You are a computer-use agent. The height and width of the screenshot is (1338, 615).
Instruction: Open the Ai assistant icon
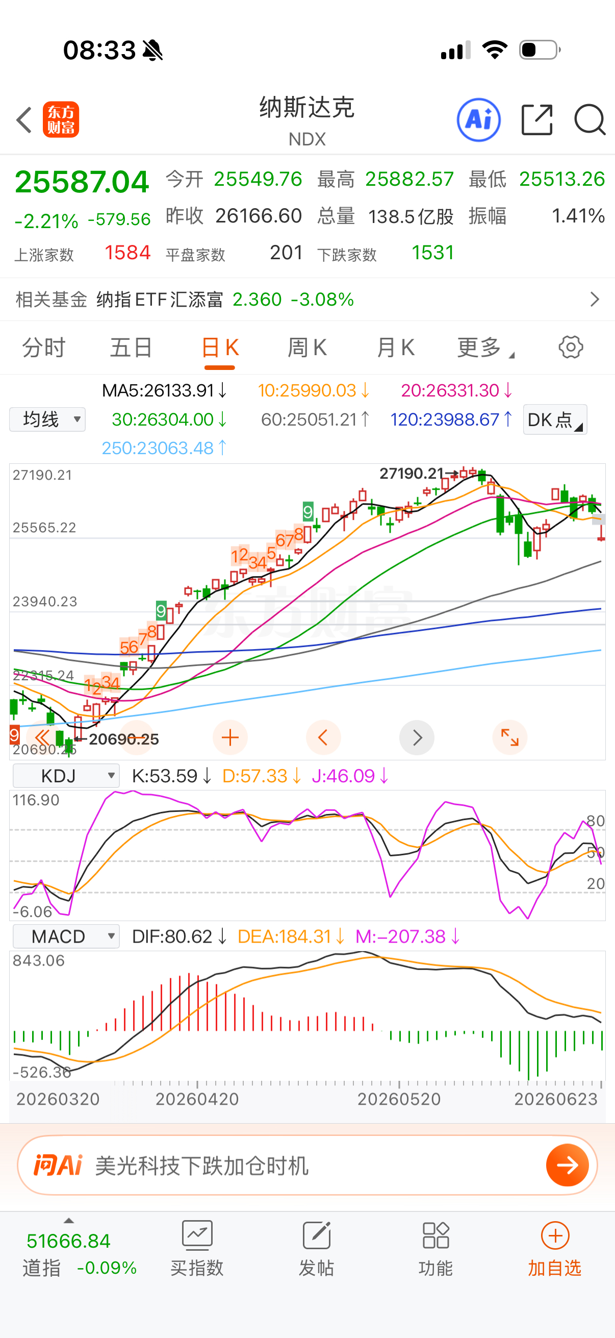point(478,120)
